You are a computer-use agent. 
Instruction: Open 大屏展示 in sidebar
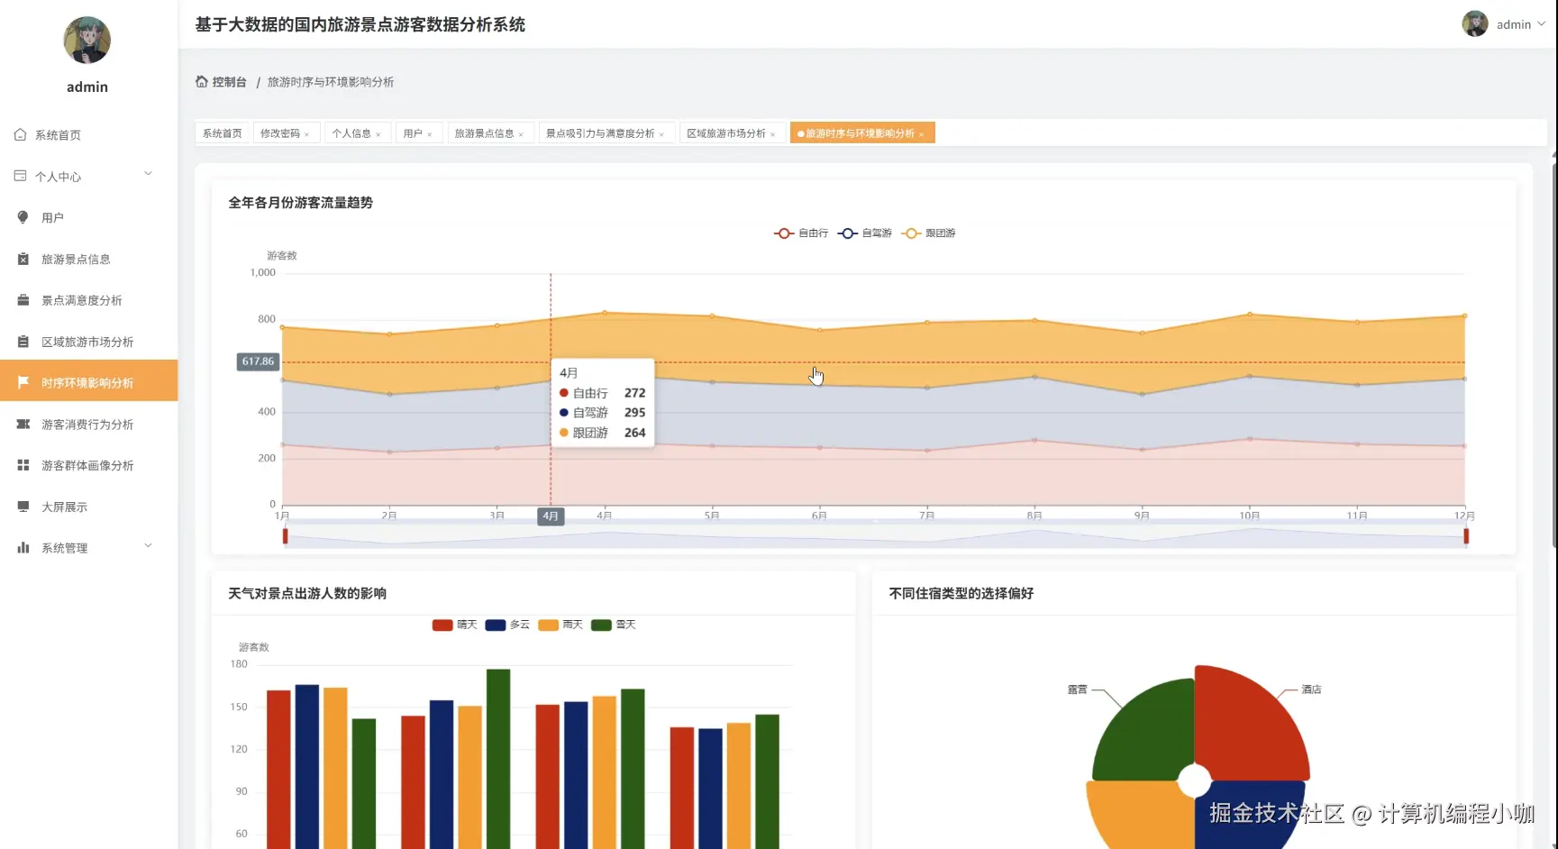(88, 507)
